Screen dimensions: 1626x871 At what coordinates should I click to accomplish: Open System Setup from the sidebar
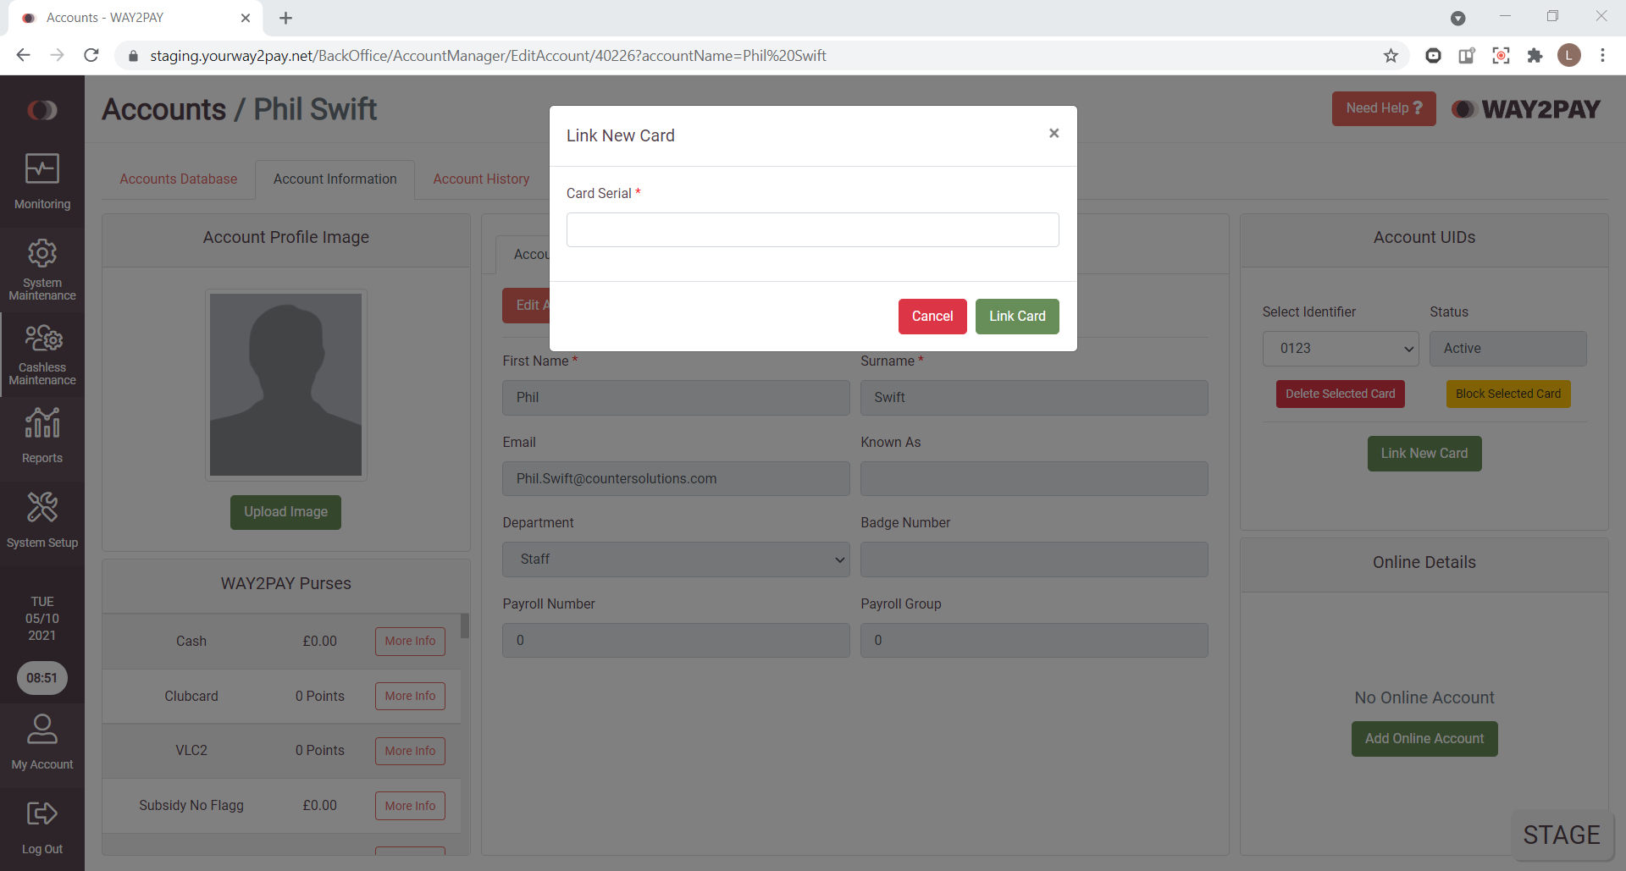click(41, 516)
